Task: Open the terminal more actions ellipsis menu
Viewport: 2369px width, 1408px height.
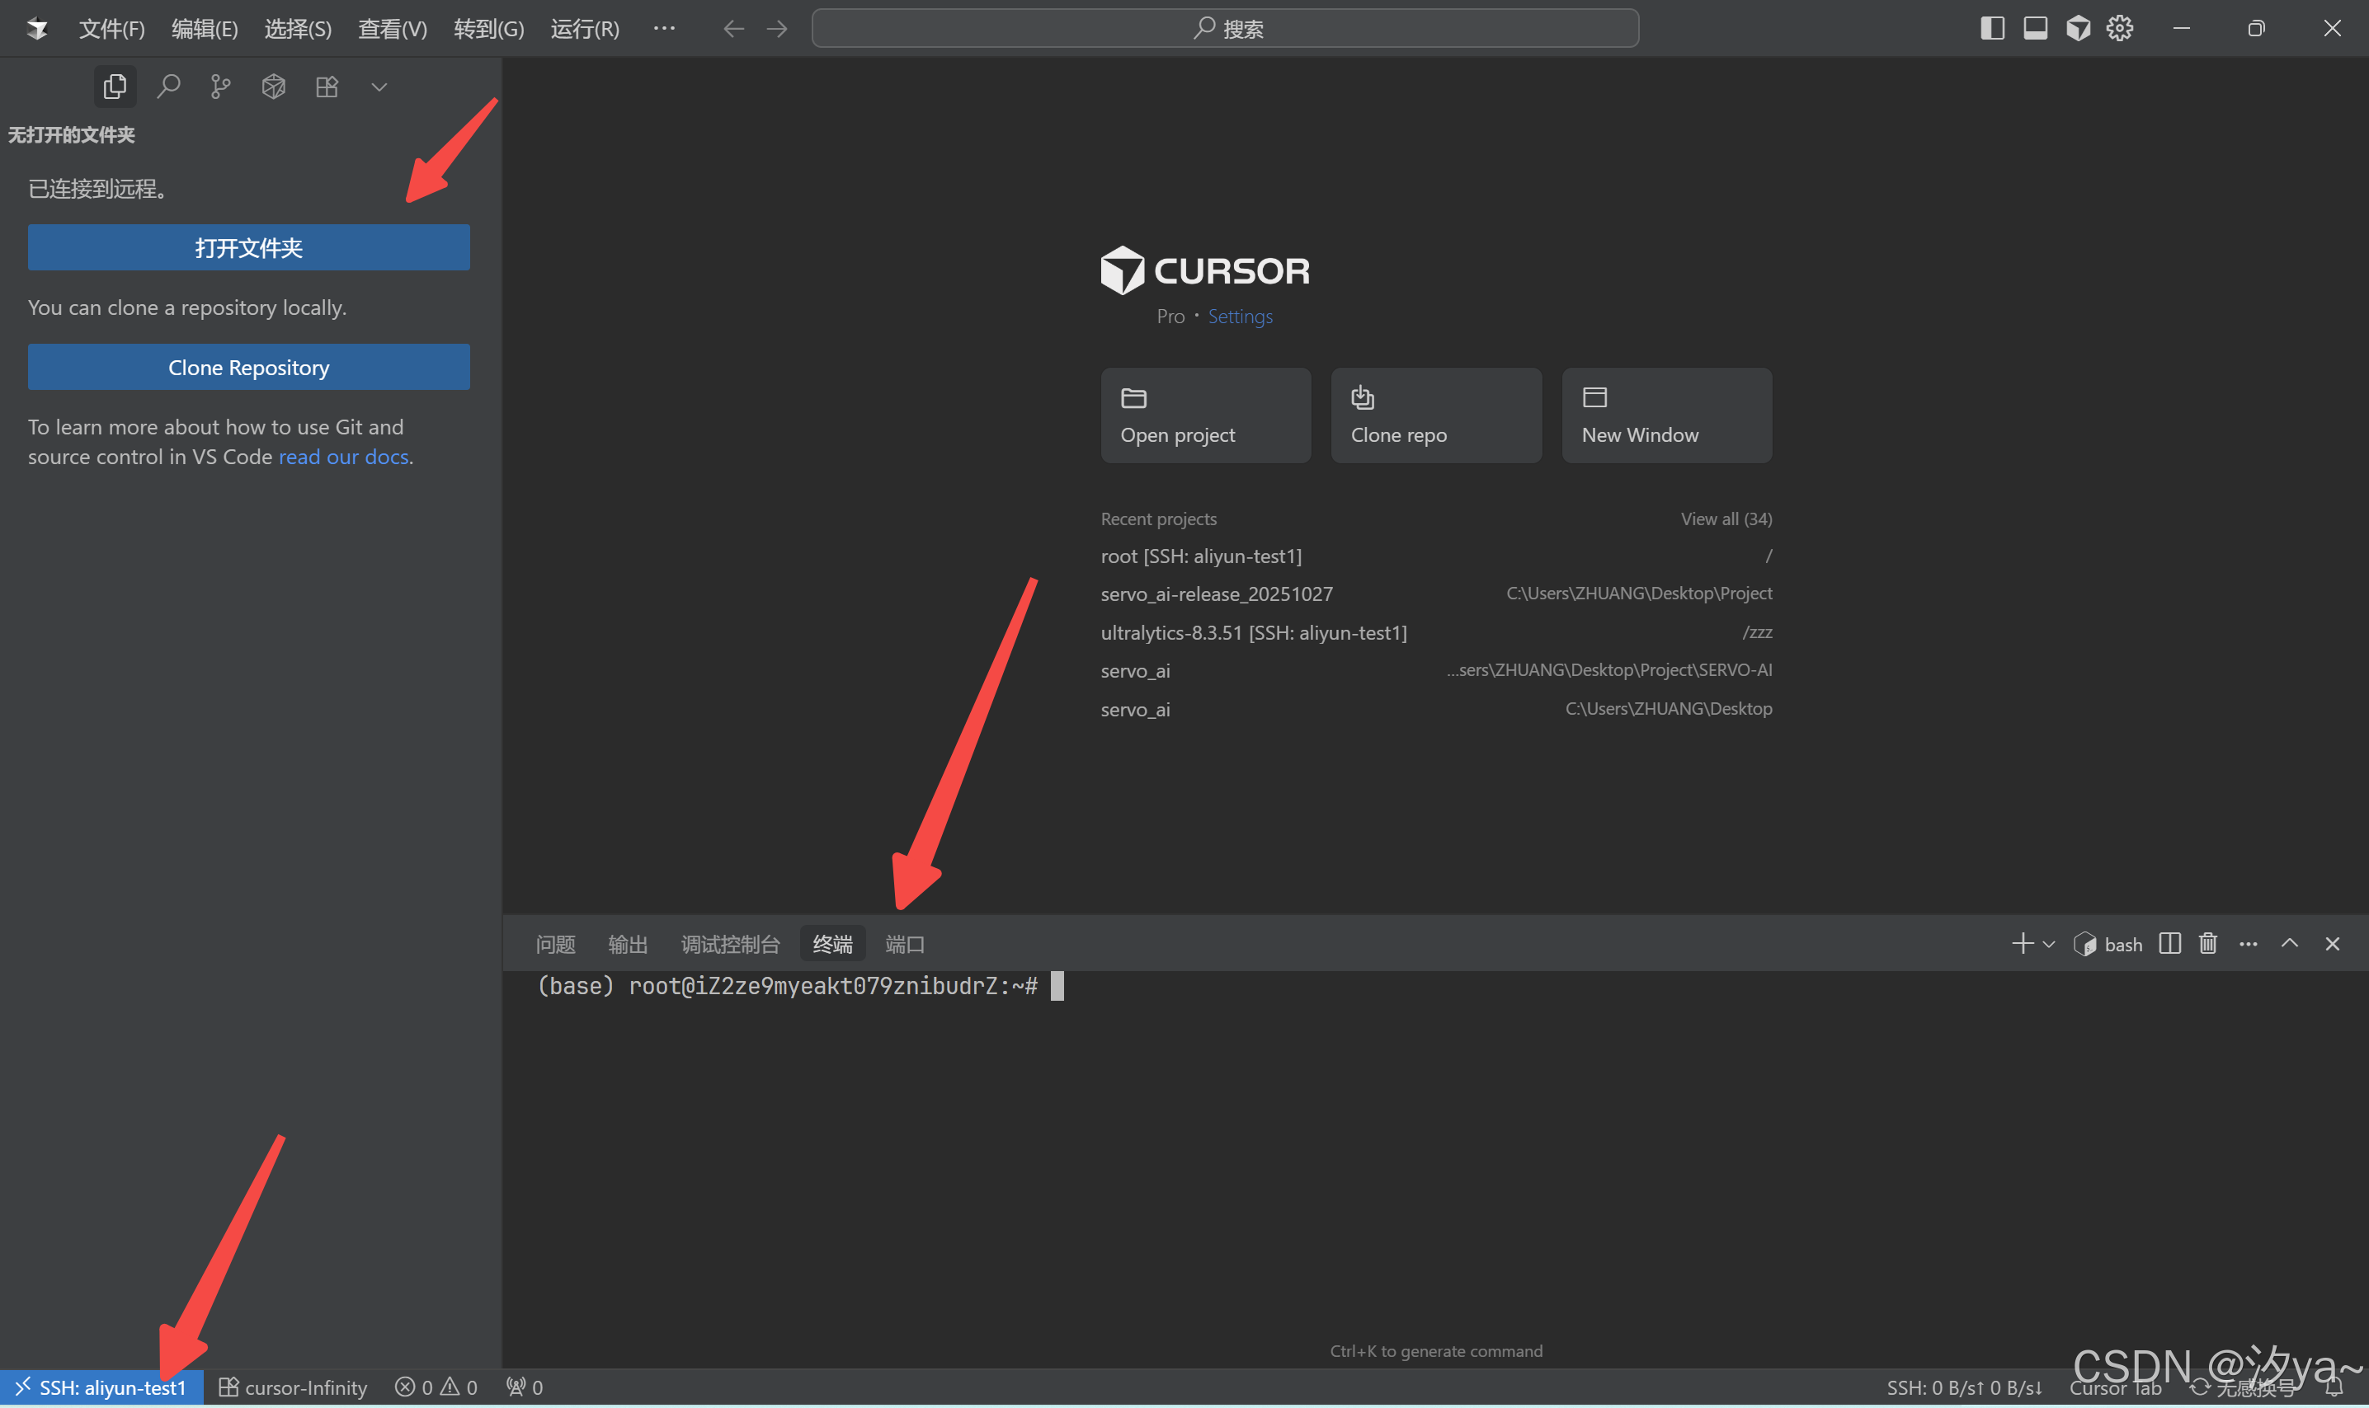Action: click(2248, 943)
